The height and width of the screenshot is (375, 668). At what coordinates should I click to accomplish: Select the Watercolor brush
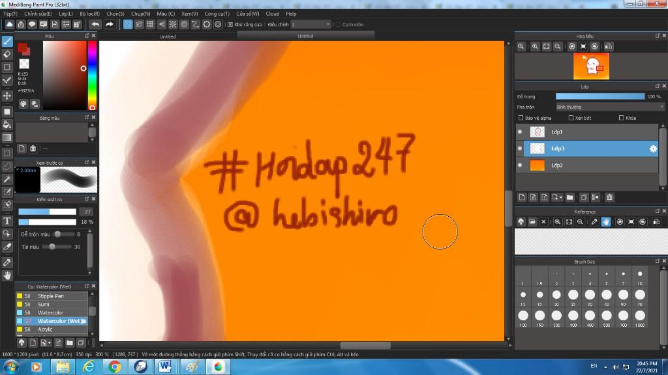(x=52, y=312)
